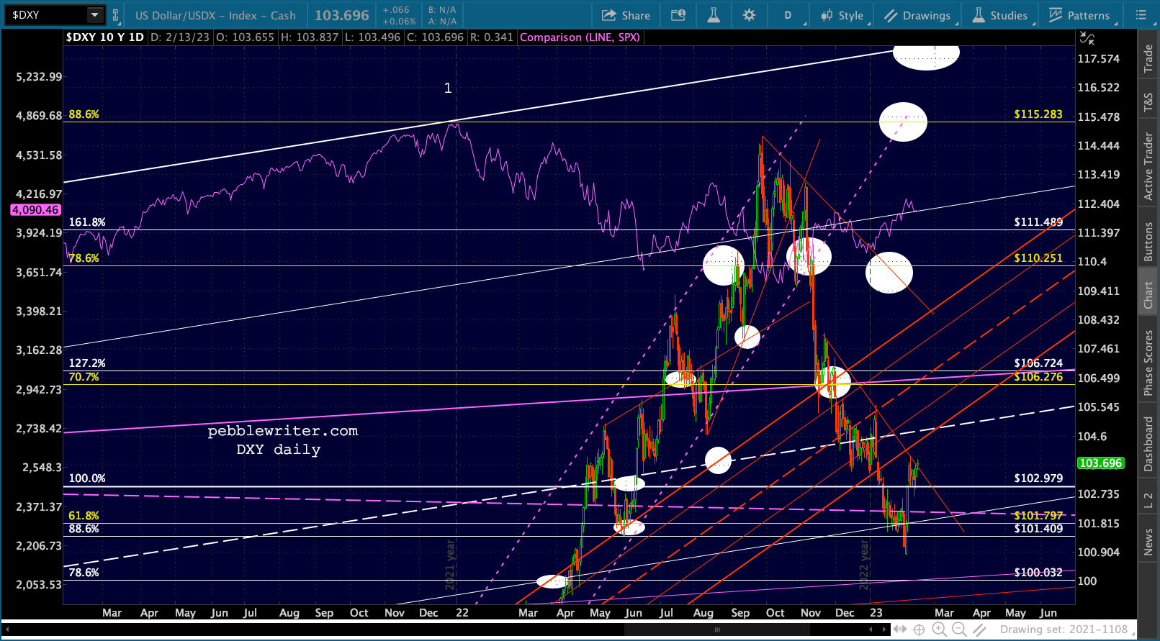Viewport: 1160px width, 641px height.
Task: Open the Phase Scores side tab
Action: point(1148,363)
